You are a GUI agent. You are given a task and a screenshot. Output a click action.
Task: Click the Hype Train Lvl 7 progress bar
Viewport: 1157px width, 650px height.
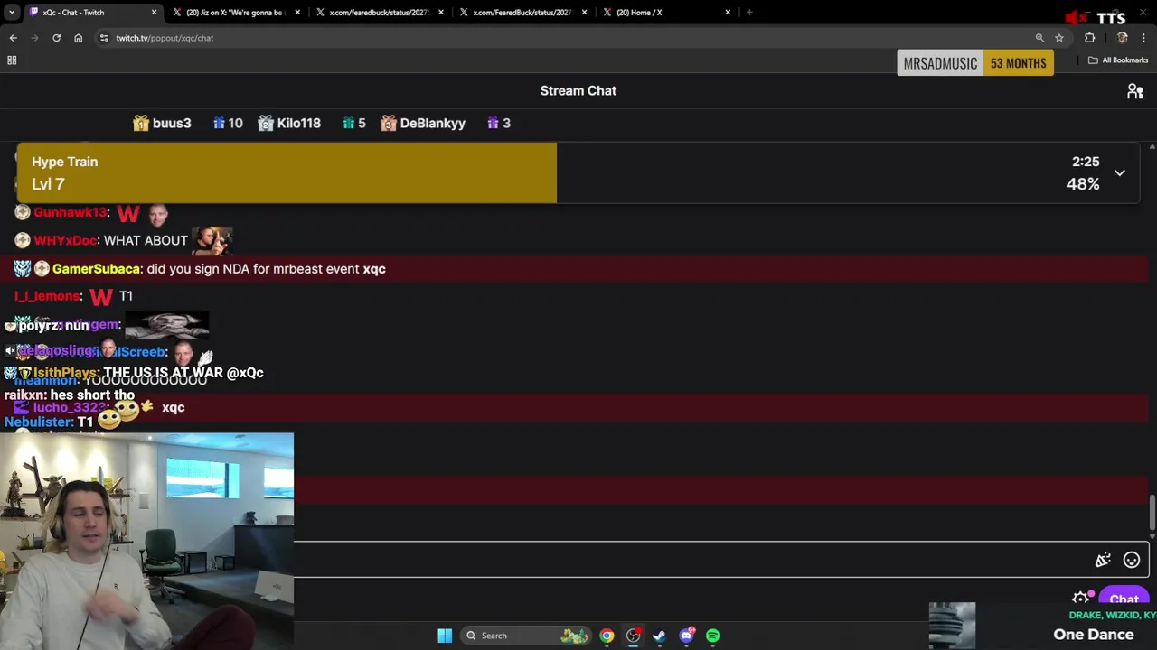[x=578, y=172]
